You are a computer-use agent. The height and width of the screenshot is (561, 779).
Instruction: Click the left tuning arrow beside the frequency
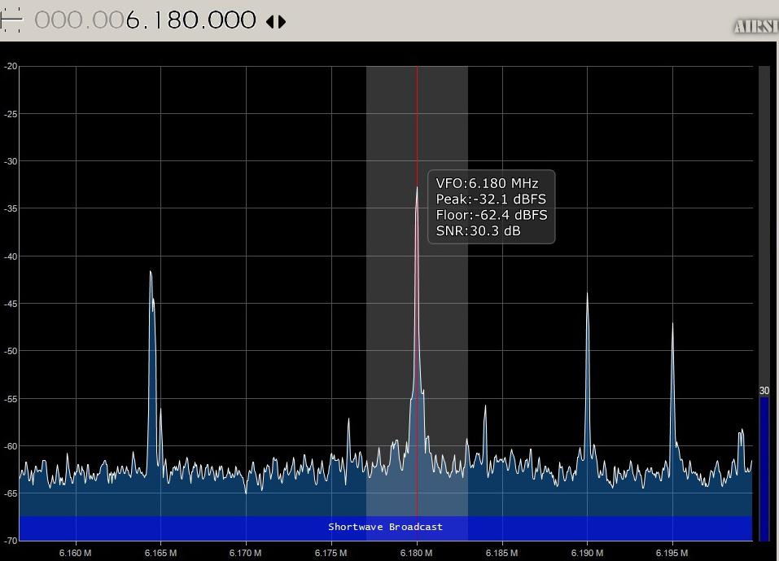pos(269,21)
